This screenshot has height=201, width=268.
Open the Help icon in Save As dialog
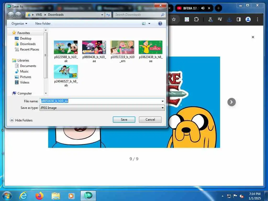(160, 24)
